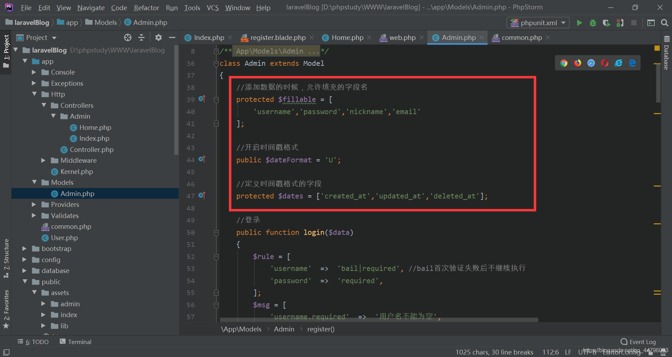Open file in Internet Explorer
The image size is (672, 357).
(x=618, y=63)
